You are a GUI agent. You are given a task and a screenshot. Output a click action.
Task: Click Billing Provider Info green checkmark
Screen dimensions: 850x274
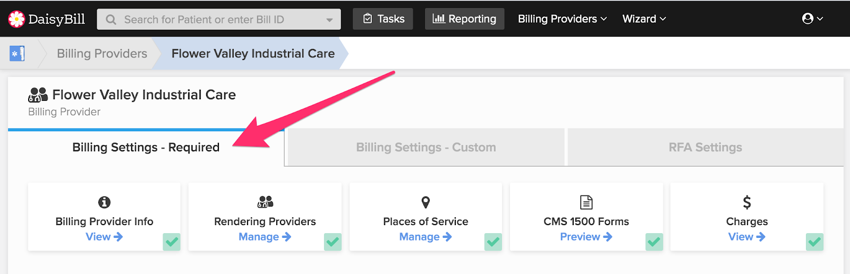tap(172, 242)
